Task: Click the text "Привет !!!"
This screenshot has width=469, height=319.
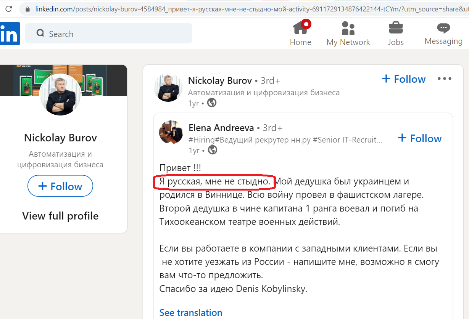Action: 180,168
